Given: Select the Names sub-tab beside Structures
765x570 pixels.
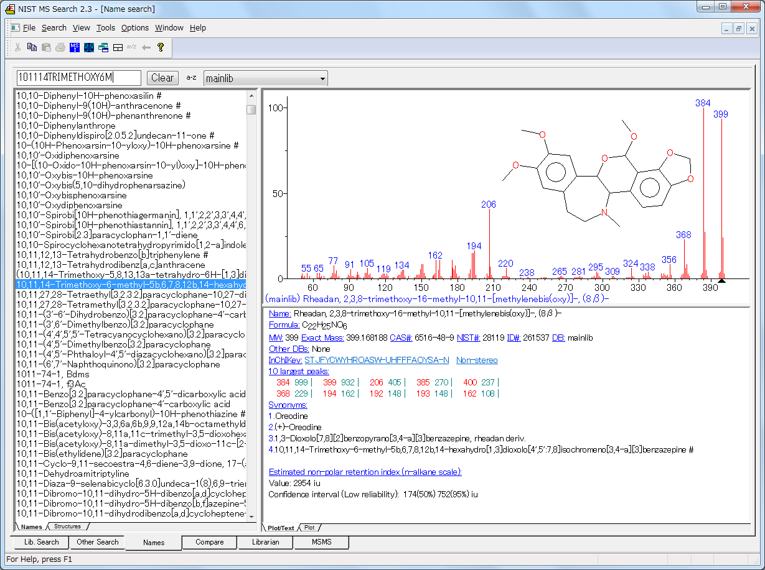Looking at the screenshot, I should (31, 526).
